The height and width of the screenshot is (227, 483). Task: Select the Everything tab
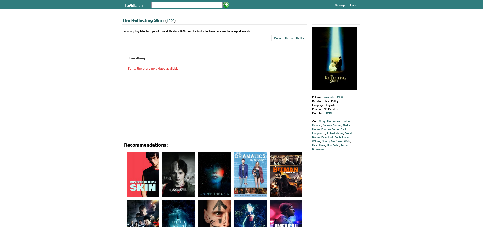coord(137,58)
